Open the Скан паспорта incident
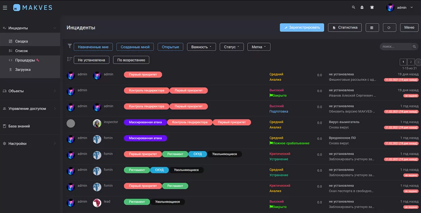421x213 pixels. click(351, 191)
